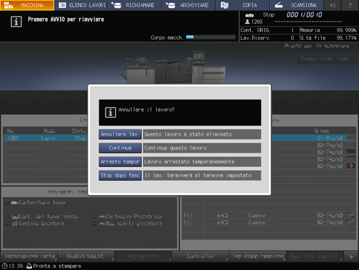The height and width of the screenshot is (270, 359).
Task: Select the PI2 tray row
Action: (x=269, y=223)
